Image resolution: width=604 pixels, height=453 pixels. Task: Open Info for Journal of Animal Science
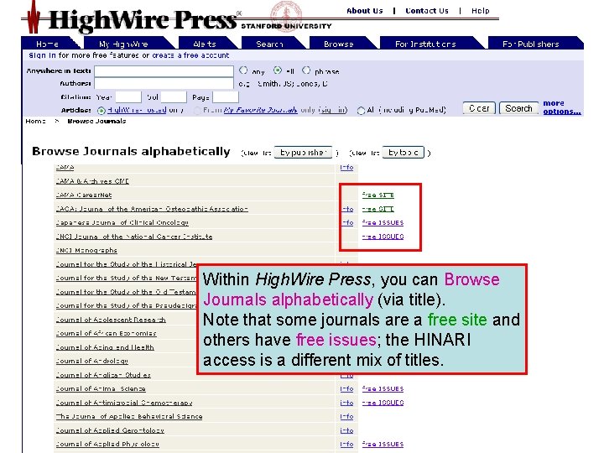[x=346, y=389]
